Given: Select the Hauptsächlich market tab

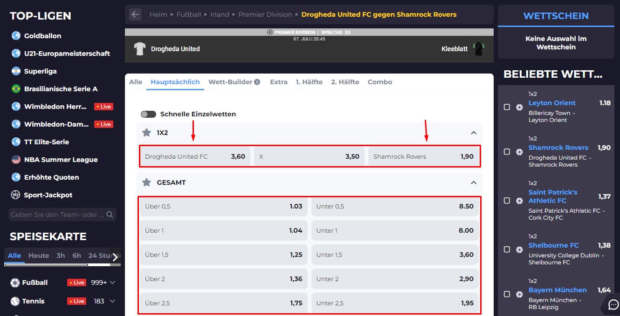Looking at the screenshot, I should pyautogui.click(x=175, y=82).
